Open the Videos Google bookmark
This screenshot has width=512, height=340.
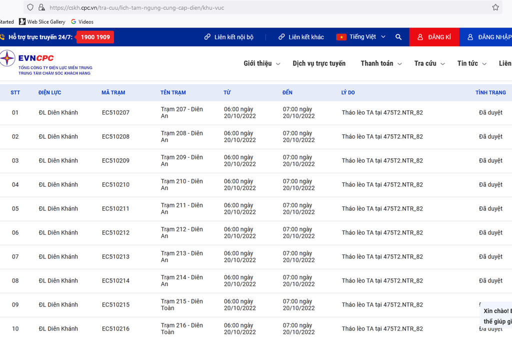pyautogui.click(x=82, y=22)
